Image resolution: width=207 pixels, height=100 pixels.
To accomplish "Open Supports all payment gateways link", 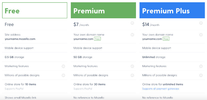I will click(x=160, y=89).
